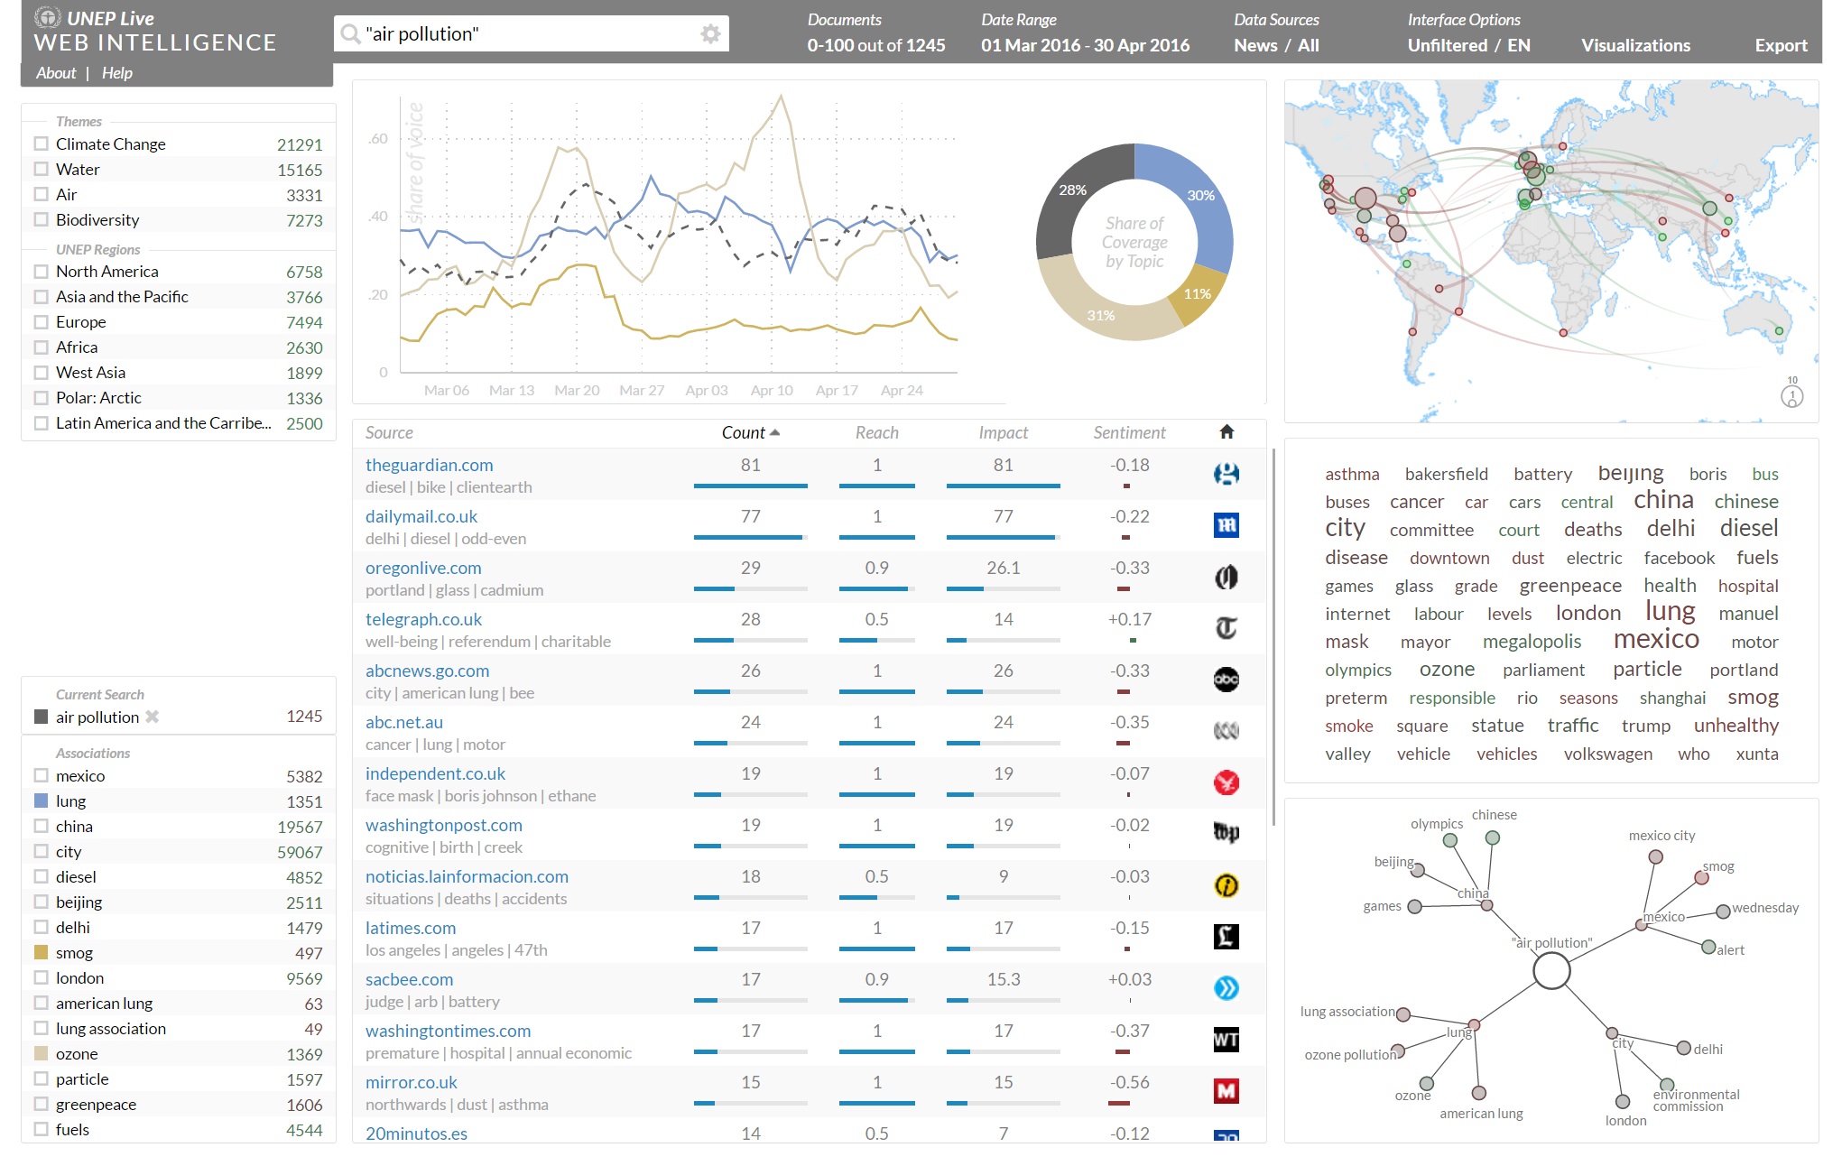The image size is (1842, 1166).
Task: Click the source table scrollbar
Action: (1273, 637)
